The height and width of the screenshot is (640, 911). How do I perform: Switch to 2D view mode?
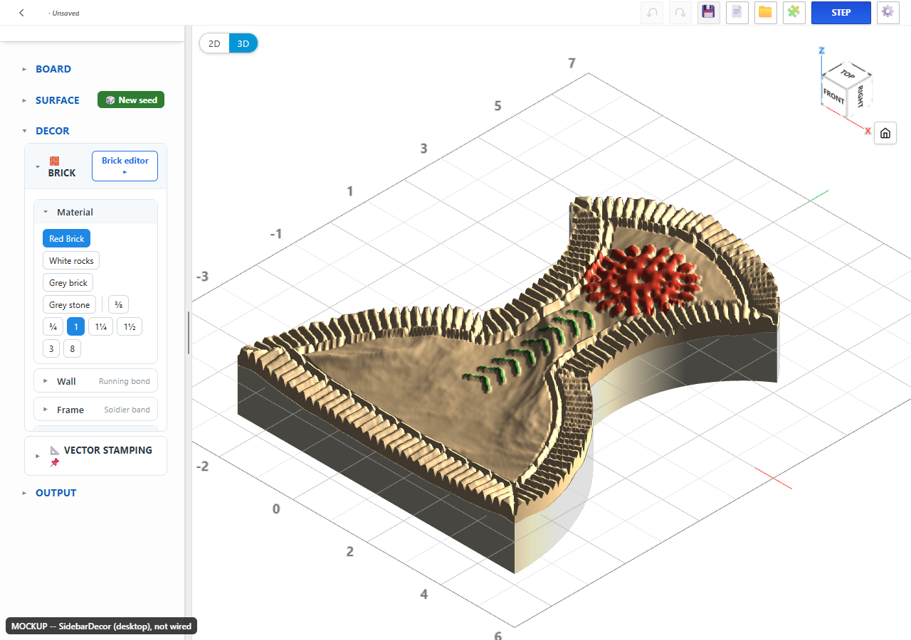[x=214, y=43]
